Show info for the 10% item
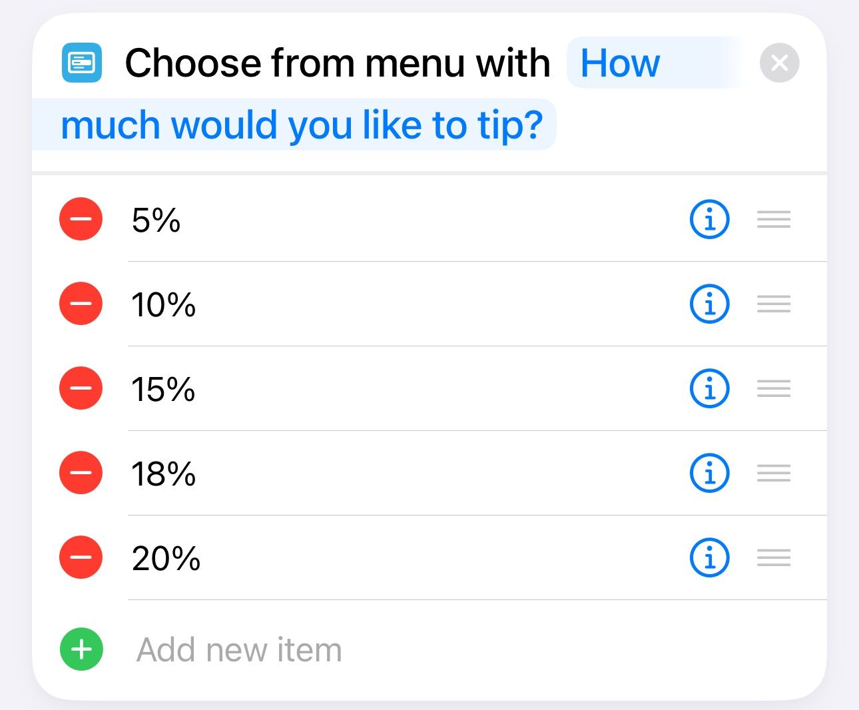This screenshot has height=710, width=859. [x=709, y=304]
